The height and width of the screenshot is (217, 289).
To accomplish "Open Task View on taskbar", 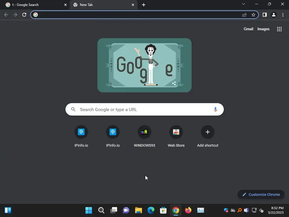I will pos(114,210).
